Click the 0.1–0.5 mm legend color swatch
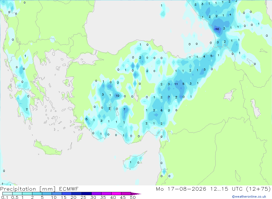Screen dimensions: 272x199 point(7,194)
